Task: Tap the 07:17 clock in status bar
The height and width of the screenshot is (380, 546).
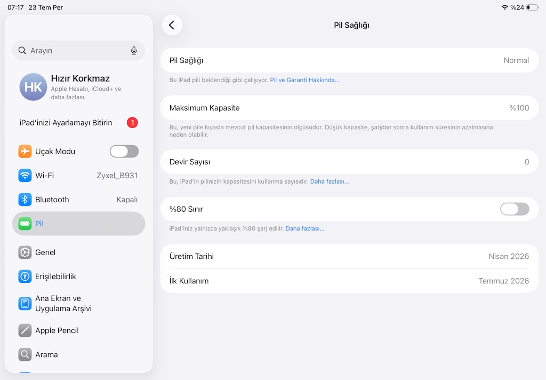Action: click(x=15, y=7)
